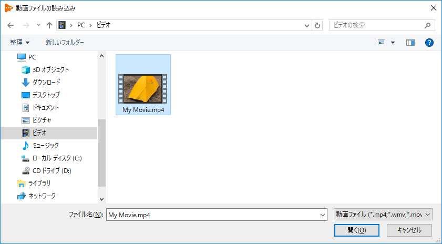This screenshot has height=244, width=442.
Task: Open help with the question mark icon
Action: pos(429,43)
